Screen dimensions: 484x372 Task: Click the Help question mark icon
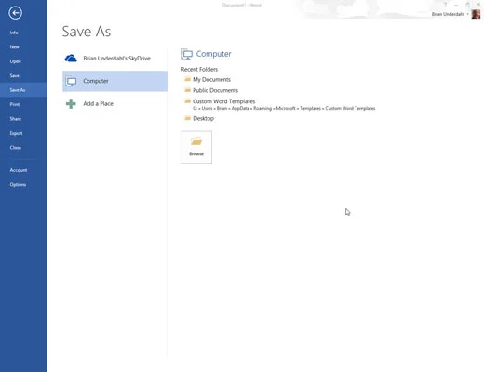pos(445,5)
